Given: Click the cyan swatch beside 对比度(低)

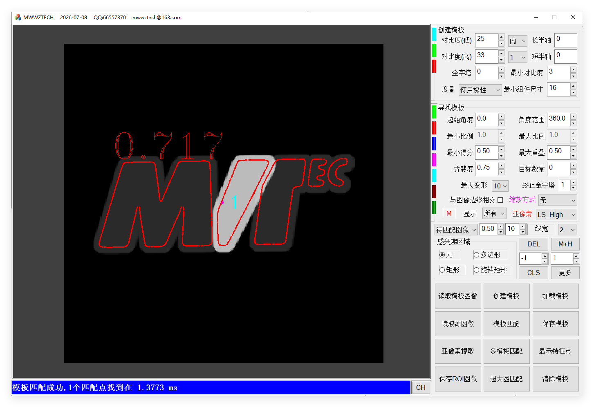Looking at the screenshot, I should point(434,34).
